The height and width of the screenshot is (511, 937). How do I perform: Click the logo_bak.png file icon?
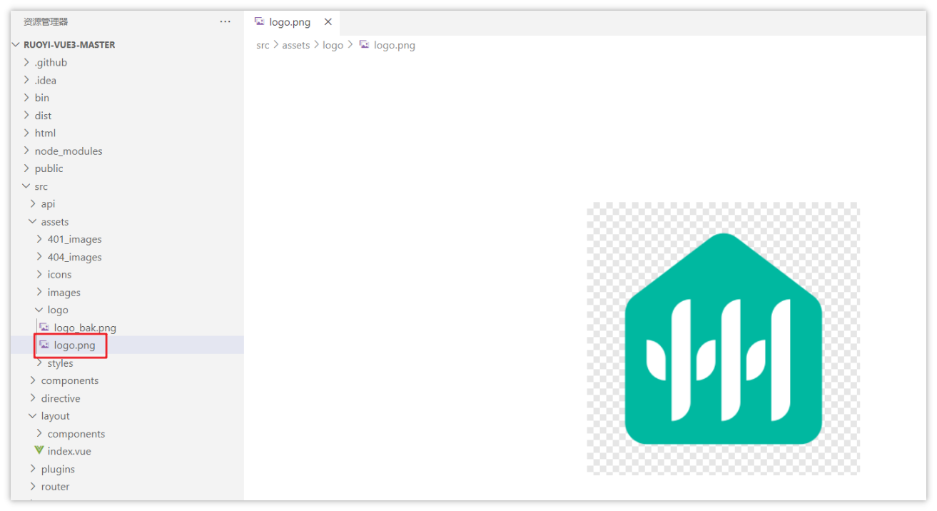(44, 328)
